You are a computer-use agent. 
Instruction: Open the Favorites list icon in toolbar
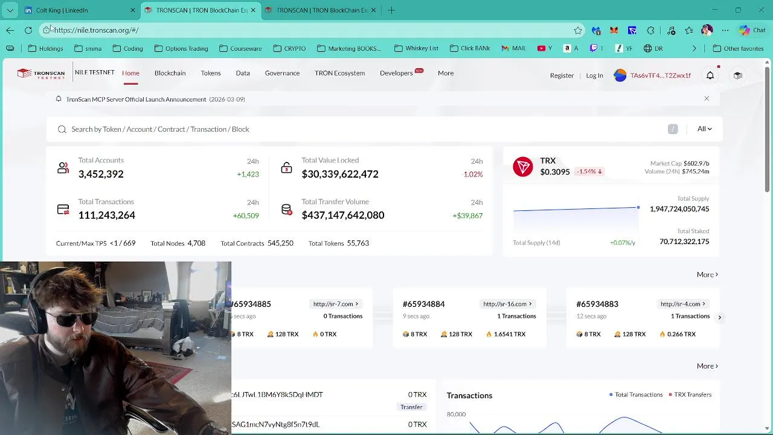point(689,30)
